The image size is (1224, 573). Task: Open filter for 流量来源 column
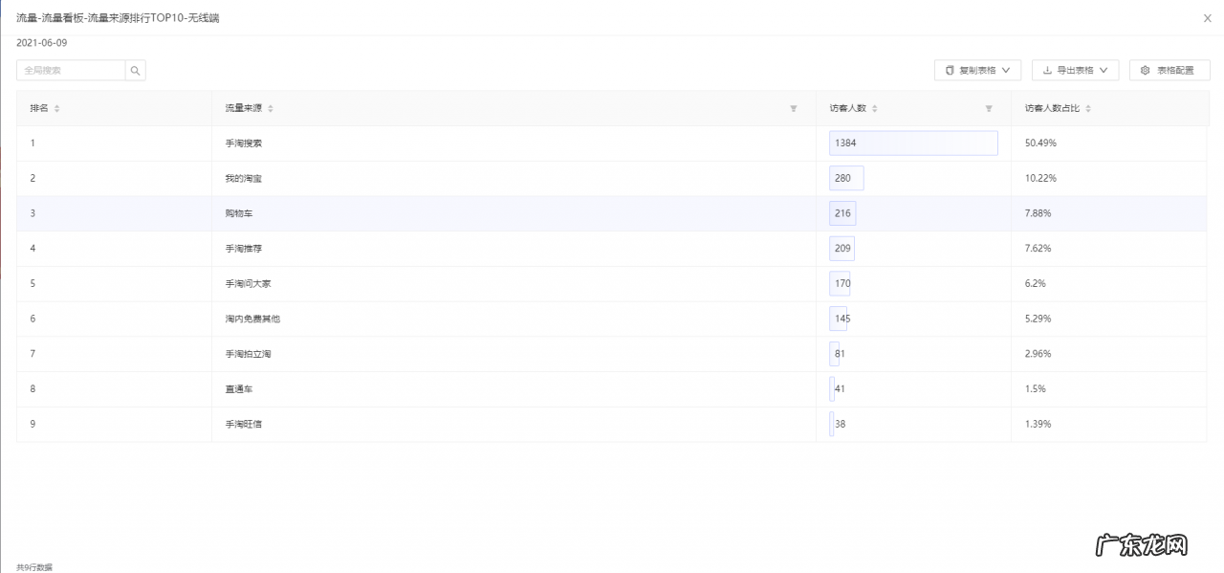[793, 109]
